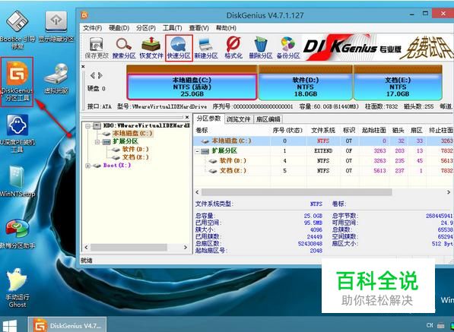Viewport: 454px width, 332px height.
Task: Open the Partition (分区) menu
Action: click(146, 28)
